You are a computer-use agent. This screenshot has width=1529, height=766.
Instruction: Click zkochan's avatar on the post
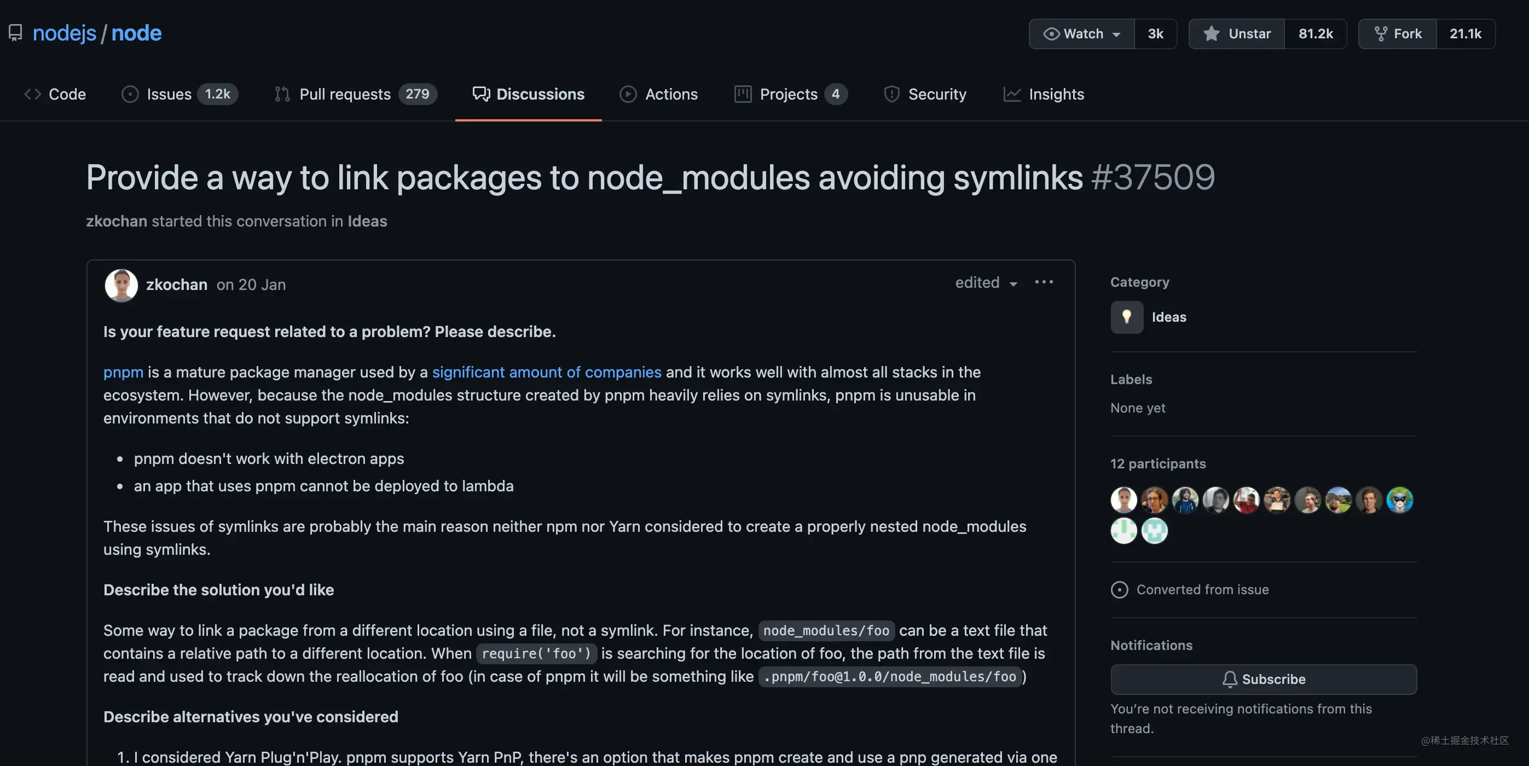[121, 285]
